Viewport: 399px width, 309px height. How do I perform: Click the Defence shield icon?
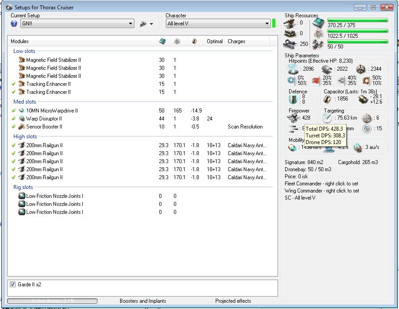(293, 99)
